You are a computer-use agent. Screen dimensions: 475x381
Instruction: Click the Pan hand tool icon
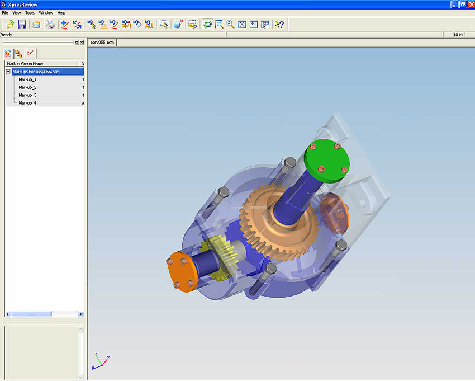coord(265,24)
